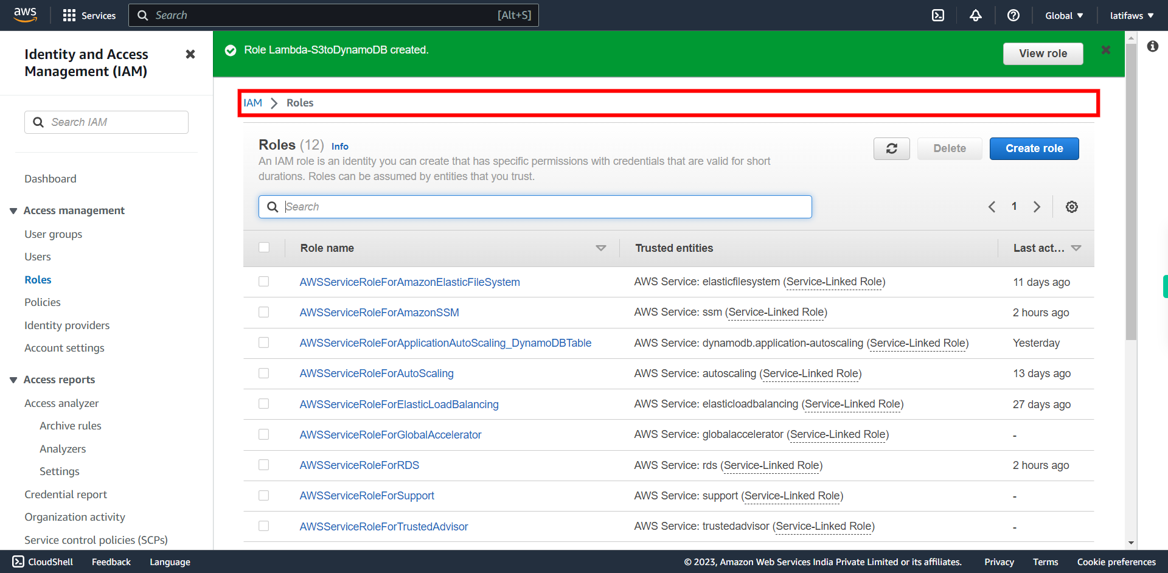Open Dashboard in IAM sidebar
Viewport: 1168px width, 573px height.
coord(50,179)
